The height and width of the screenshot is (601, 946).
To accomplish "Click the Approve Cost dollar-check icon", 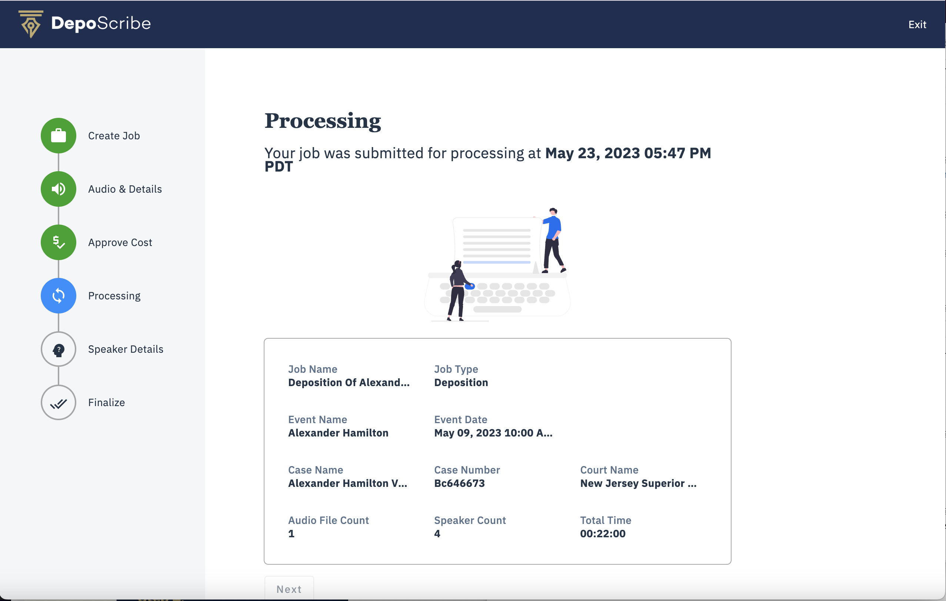I will [59, 243].
